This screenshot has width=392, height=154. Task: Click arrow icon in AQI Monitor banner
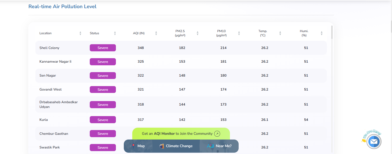tap(217, 134)
